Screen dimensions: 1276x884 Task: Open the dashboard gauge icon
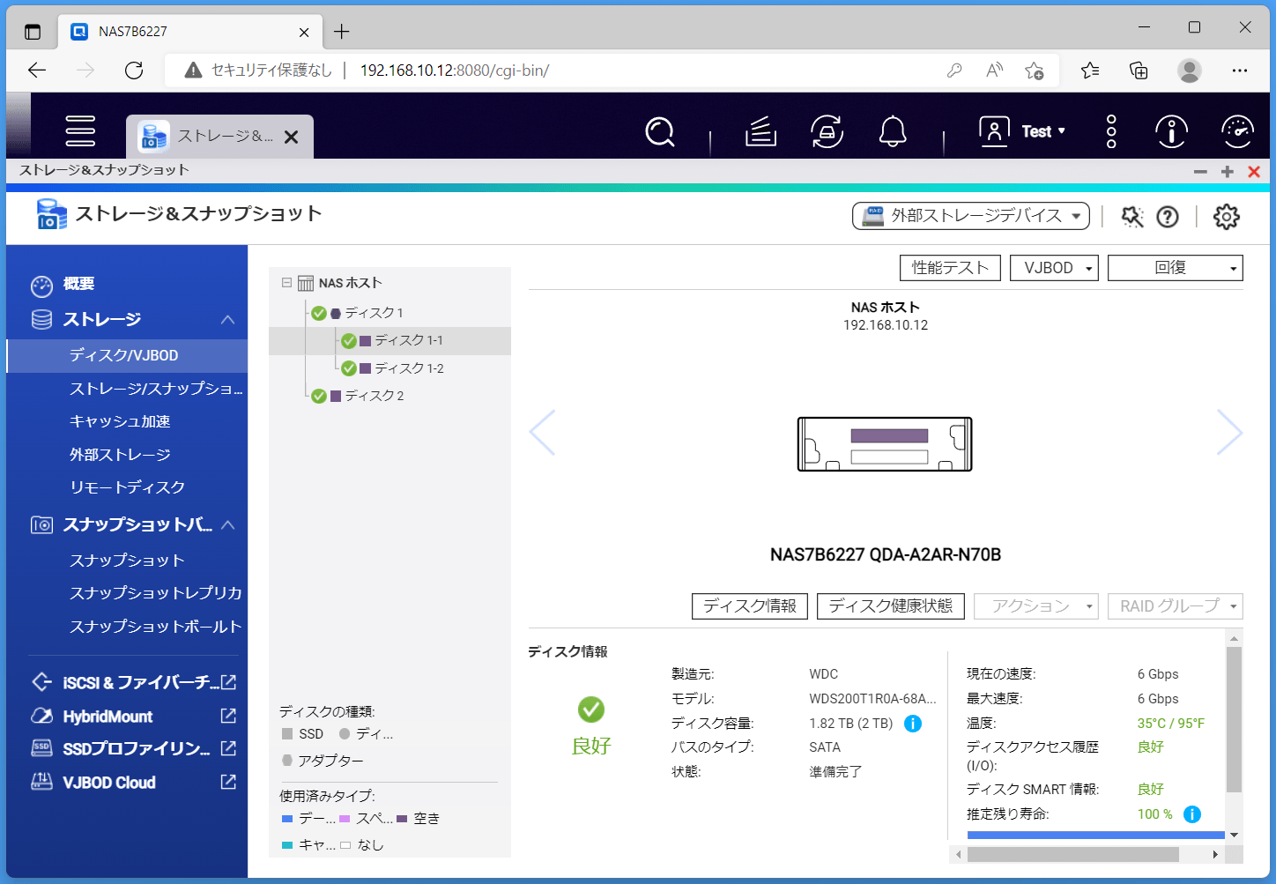1237,132
